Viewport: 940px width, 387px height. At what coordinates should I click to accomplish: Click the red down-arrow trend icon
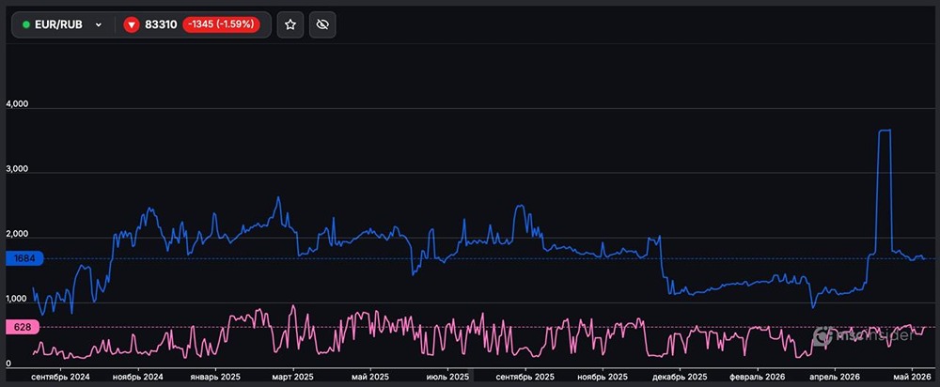point(132,24)
